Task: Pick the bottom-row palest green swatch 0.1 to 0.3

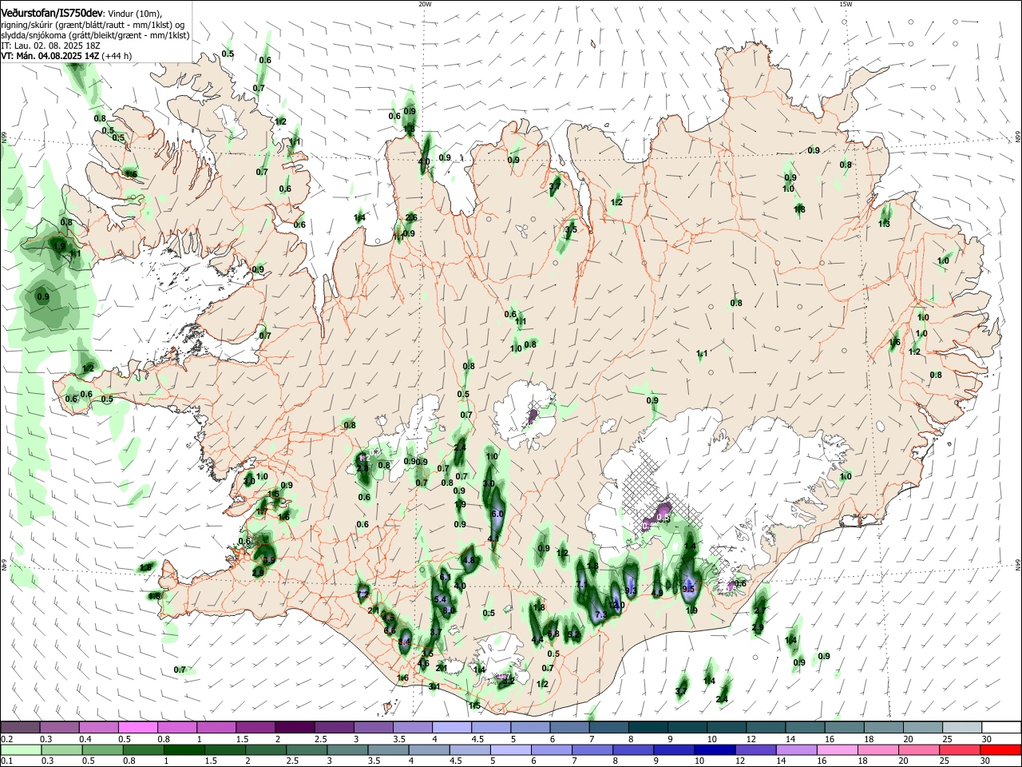Action: 21,749
